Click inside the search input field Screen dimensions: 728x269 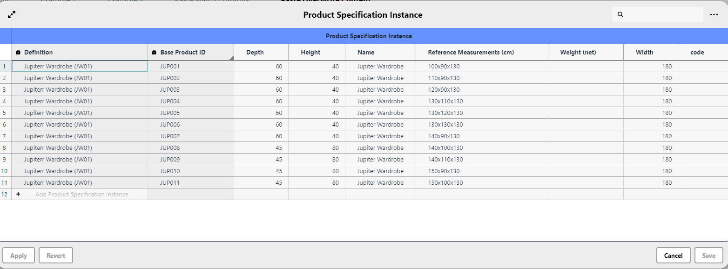[662, 14]
